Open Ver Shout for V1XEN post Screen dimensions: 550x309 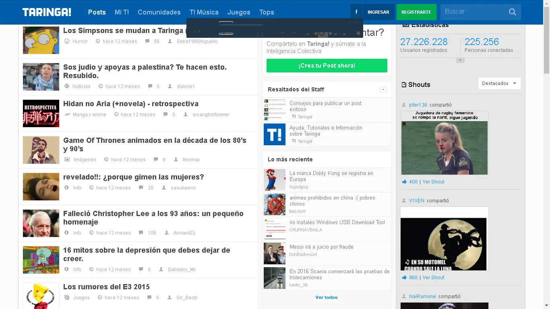click(x=433, y=278)
